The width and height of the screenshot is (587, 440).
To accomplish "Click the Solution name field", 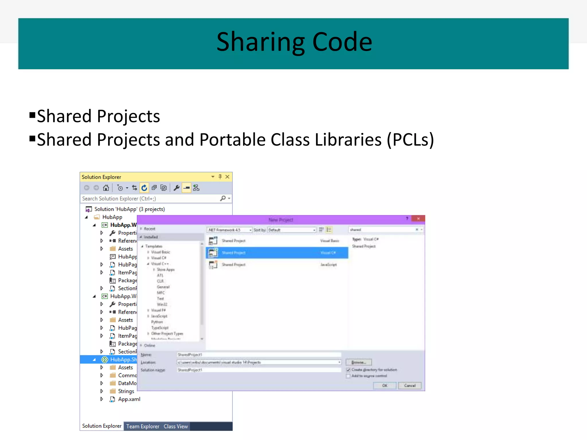I will [x=259, y=370].
